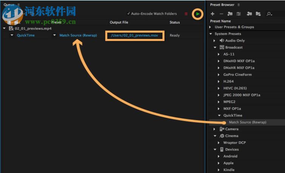The height and width of the screenshot is (173, 285).
Task: Click the Export Presets folder icon
Action: click(x=258, y=14)
